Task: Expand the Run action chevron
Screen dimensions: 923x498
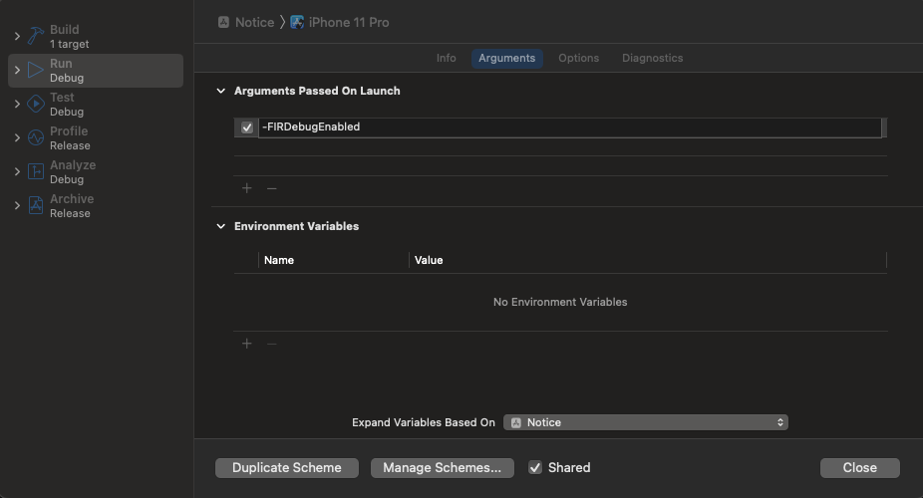Action: pos(17,71)
